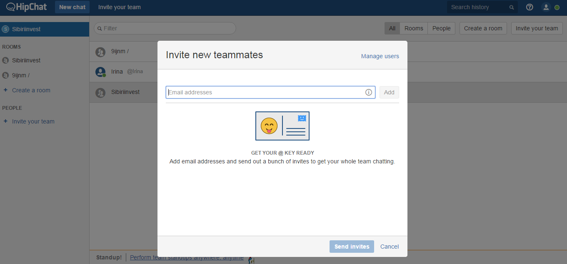Screen dimensions: 567x264
Task: Click the info icon in email field
Action: [x=369, y=92]
